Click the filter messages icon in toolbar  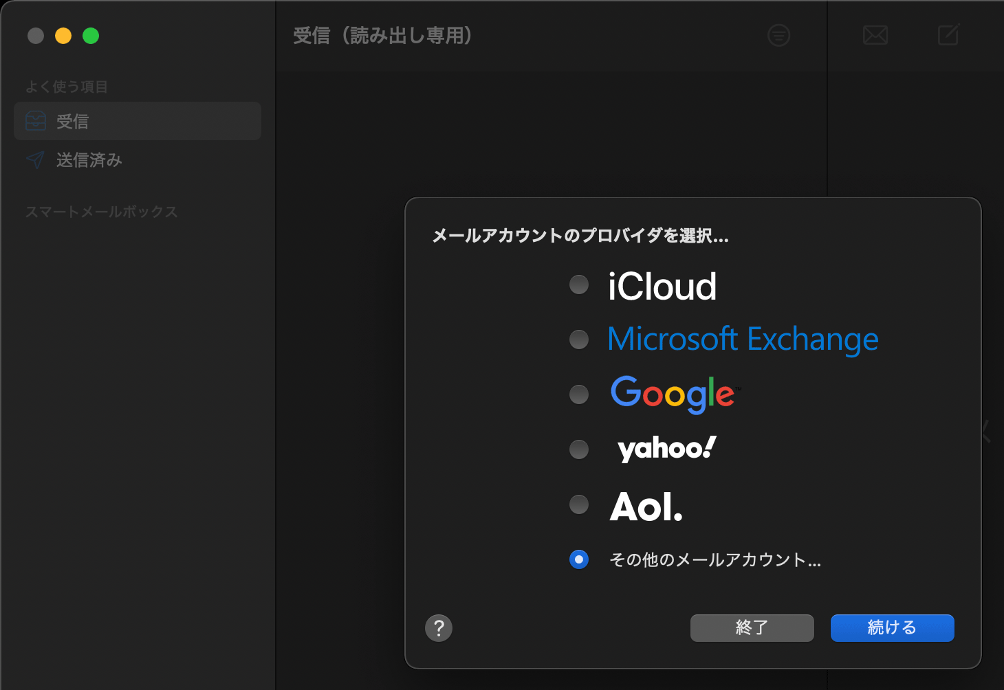(778, 35)
